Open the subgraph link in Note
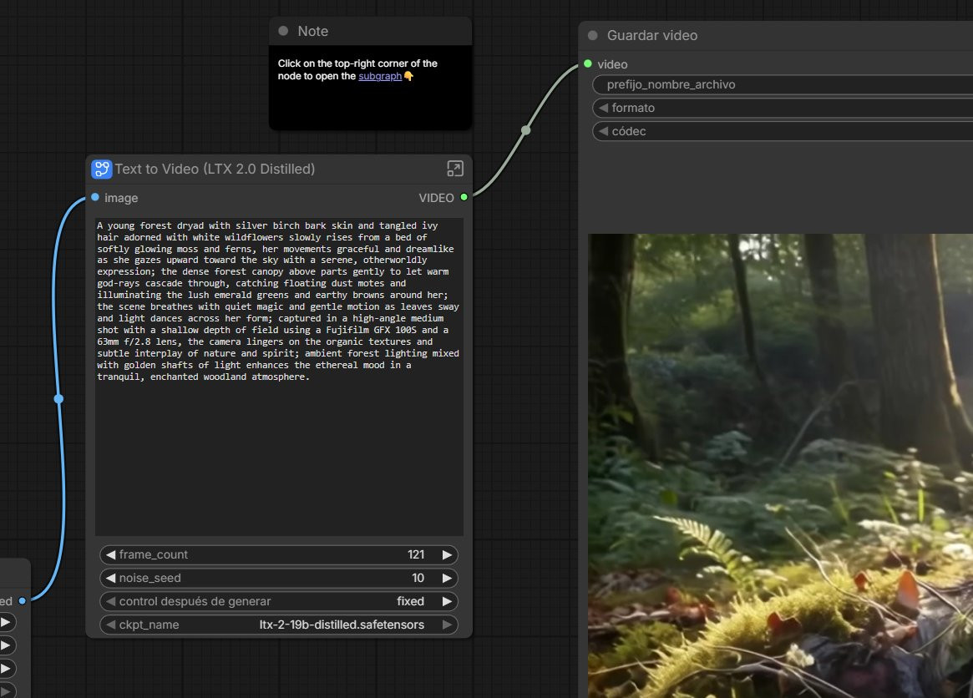This screenshot has height=698, width=973. (x=380, y=76)
